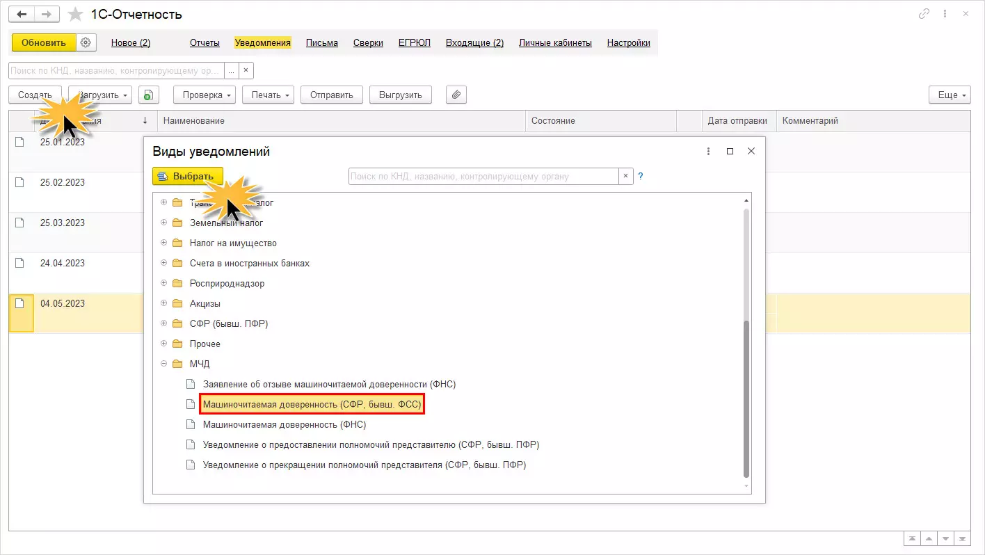Click the settings gear next to Обновить
This screenshot has width=985, height=555.
[86, 42]
